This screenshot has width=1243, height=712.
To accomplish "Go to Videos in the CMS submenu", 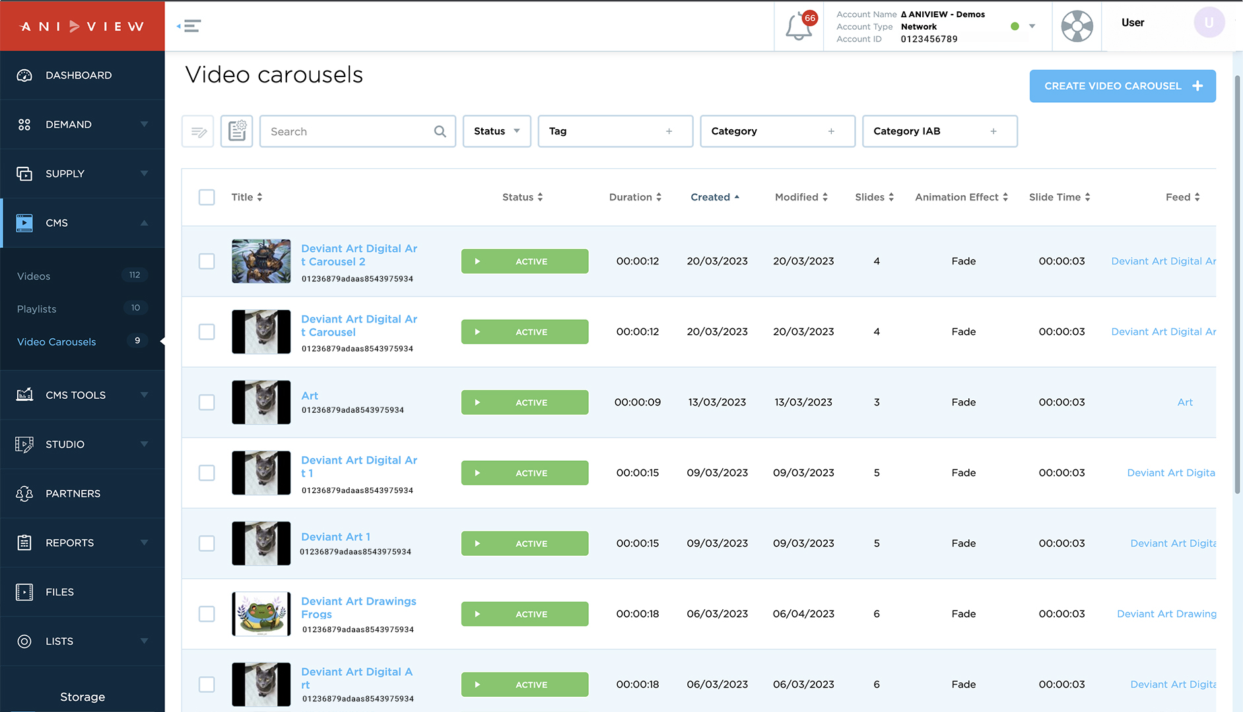I will [x=34, y=276].
